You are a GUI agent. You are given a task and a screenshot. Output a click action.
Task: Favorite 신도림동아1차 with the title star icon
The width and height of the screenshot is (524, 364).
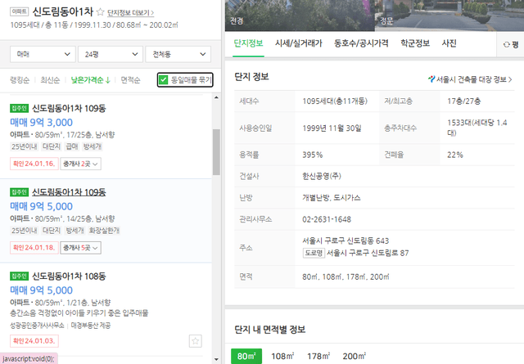point(100,12)
